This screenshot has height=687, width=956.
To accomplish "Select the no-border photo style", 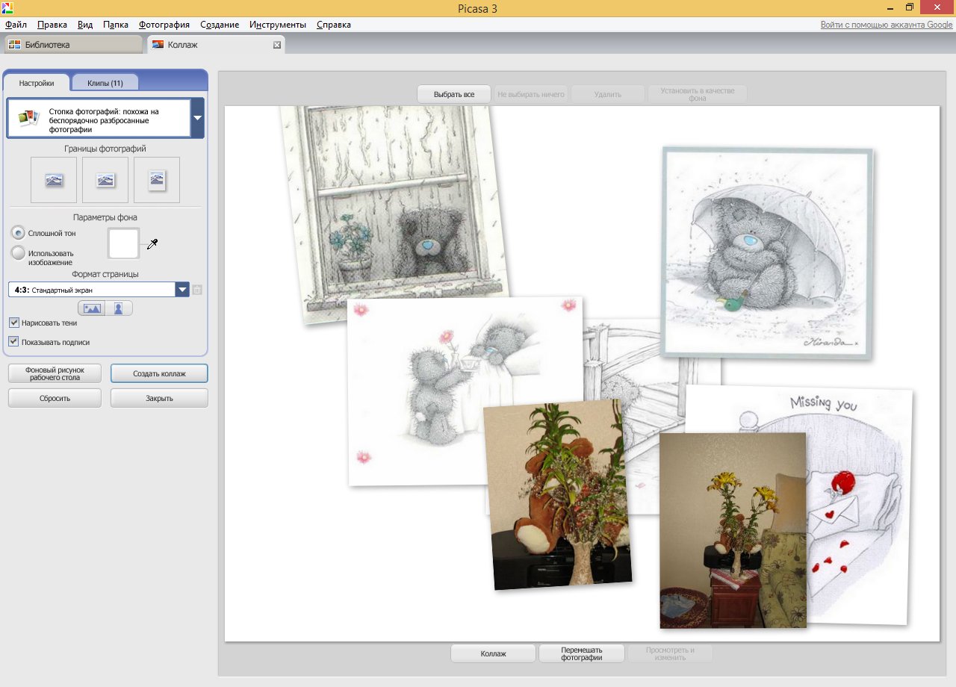I will pos(54,180).
